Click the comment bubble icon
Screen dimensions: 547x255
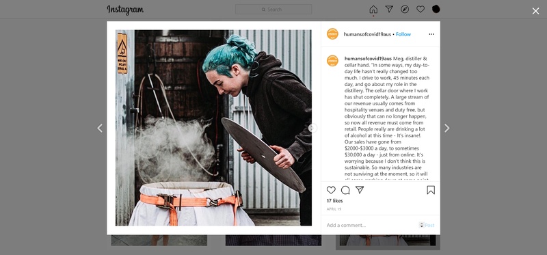[345, 190]
